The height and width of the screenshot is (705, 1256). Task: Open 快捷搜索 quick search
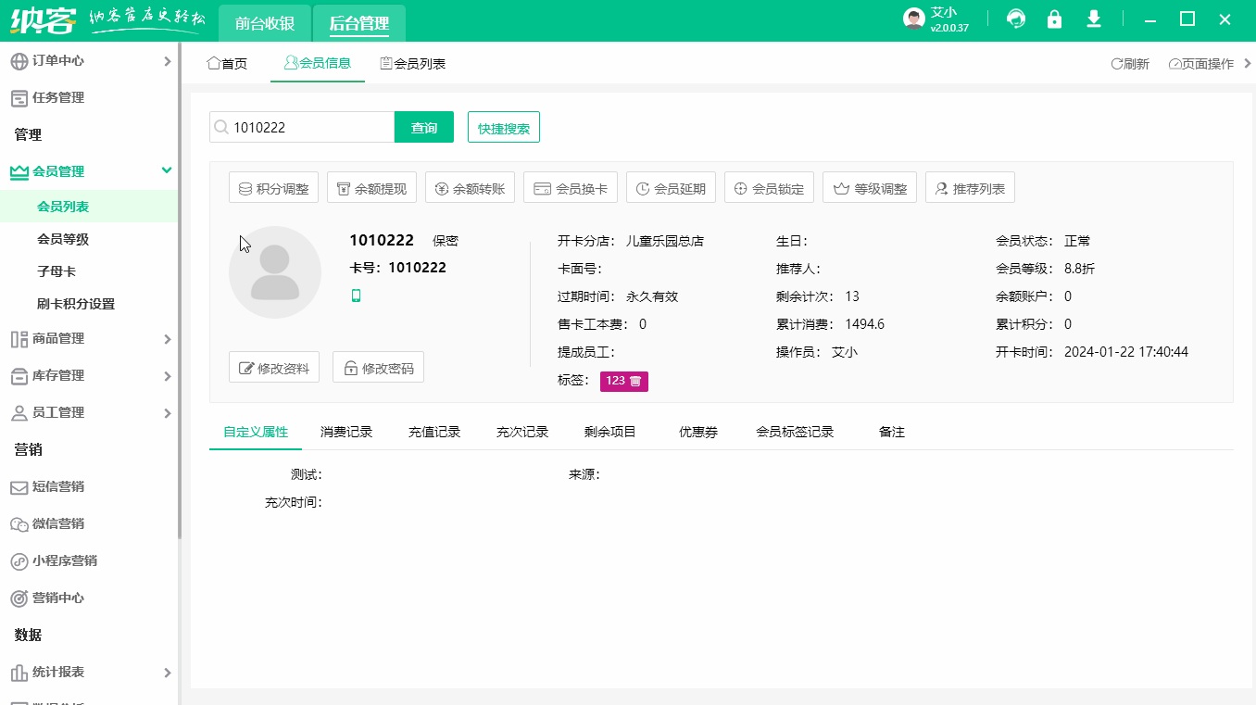(x=503, y=126)
